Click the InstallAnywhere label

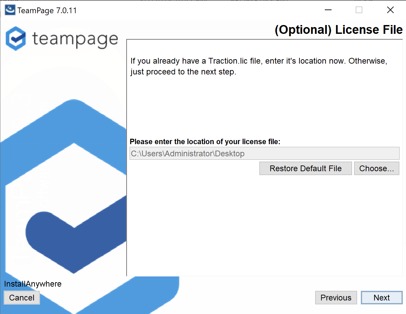point(33,284)
